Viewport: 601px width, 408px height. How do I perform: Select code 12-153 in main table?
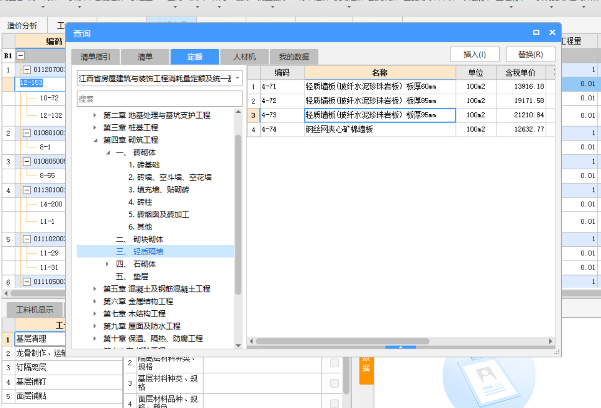coord(31,83)
